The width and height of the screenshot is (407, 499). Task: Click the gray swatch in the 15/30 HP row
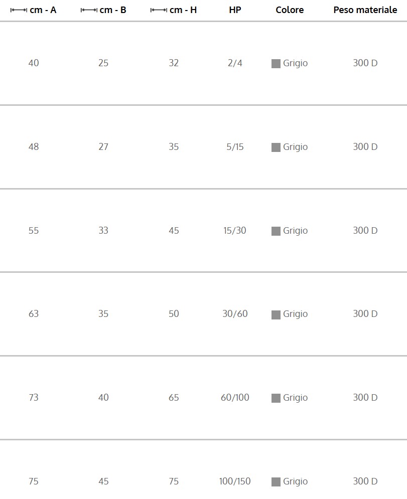click(x=276, y=231)
